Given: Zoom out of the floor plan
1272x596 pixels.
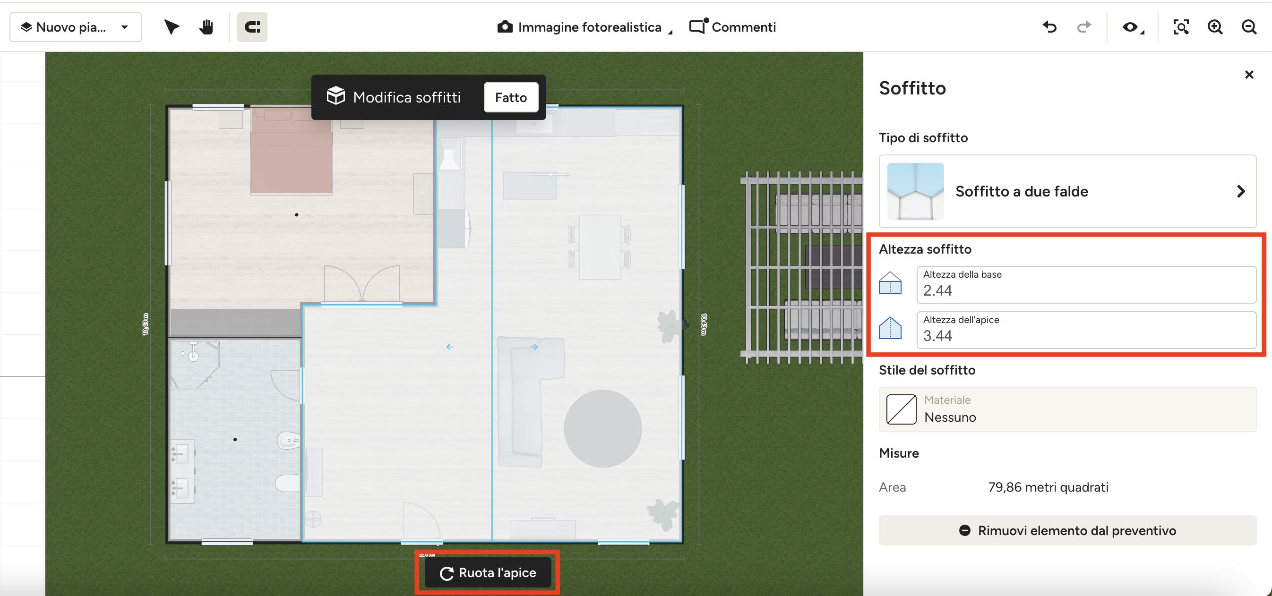Looking at the screenshot, I should pos(1249,26).
